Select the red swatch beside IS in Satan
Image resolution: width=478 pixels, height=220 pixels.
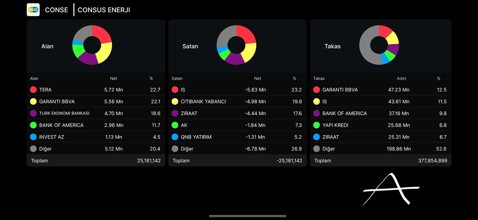coord(175,90)
